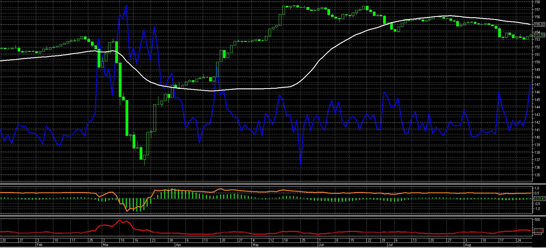Click the green -0,0141 indicator value label
Screen dimensions: 546x248
pyautogui.click(x=540, y=199)
